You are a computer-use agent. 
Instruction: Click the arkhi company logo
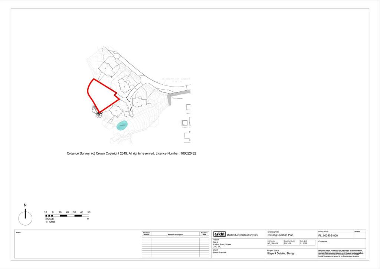click(219, 234)
